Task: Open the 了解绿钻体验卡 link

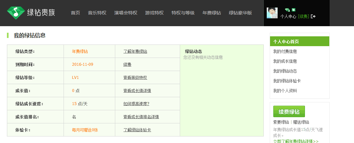Action: [137, 130]
